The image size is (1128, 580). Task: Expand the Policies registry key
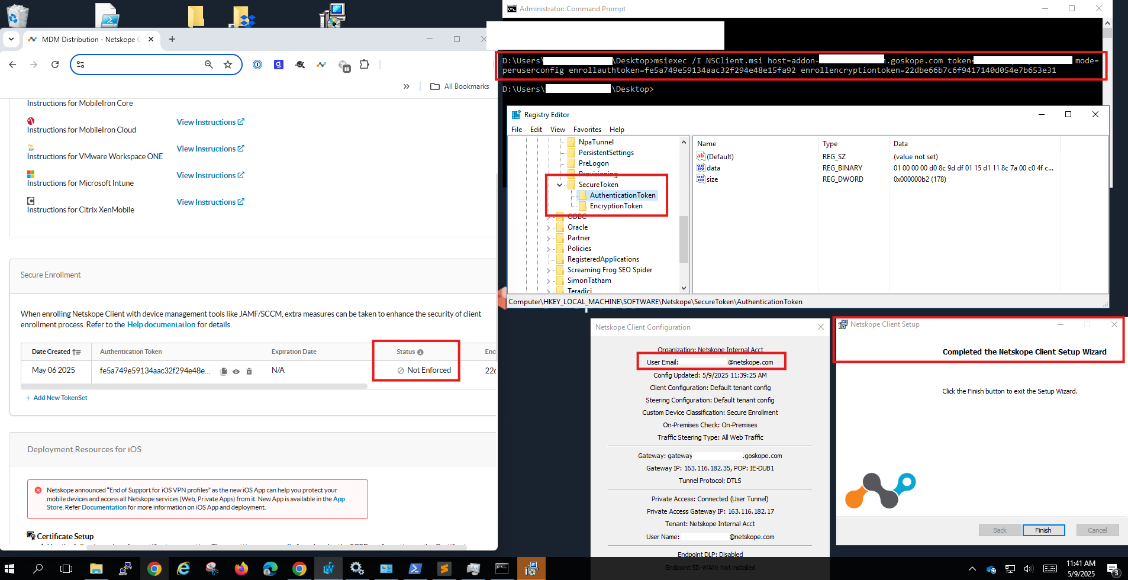548,249
